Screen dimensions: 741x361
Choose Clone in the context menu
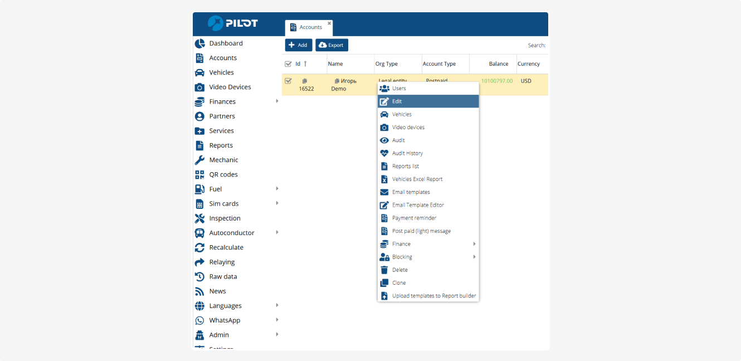399,283
